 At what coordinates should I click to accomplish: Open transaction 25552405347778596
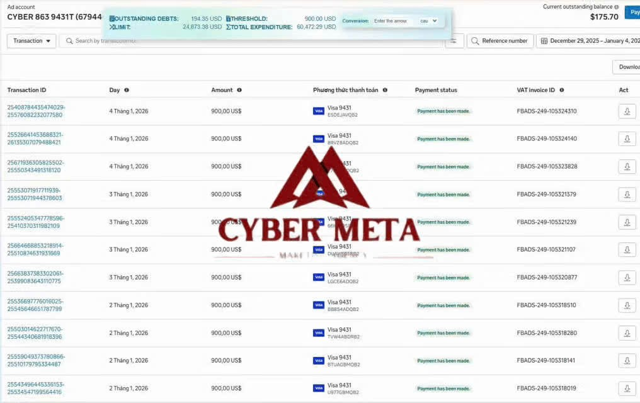coord(35,222)
